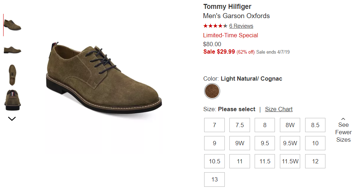Viewport: 356px width, 190px height.
Task: Click the main oxford shoe image
Action: point(104,77)
